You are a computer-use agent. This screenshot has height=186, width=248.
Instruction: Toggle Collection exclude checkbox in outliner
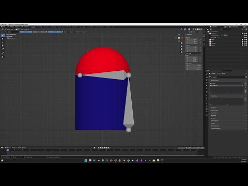click(x=242, y=34)
